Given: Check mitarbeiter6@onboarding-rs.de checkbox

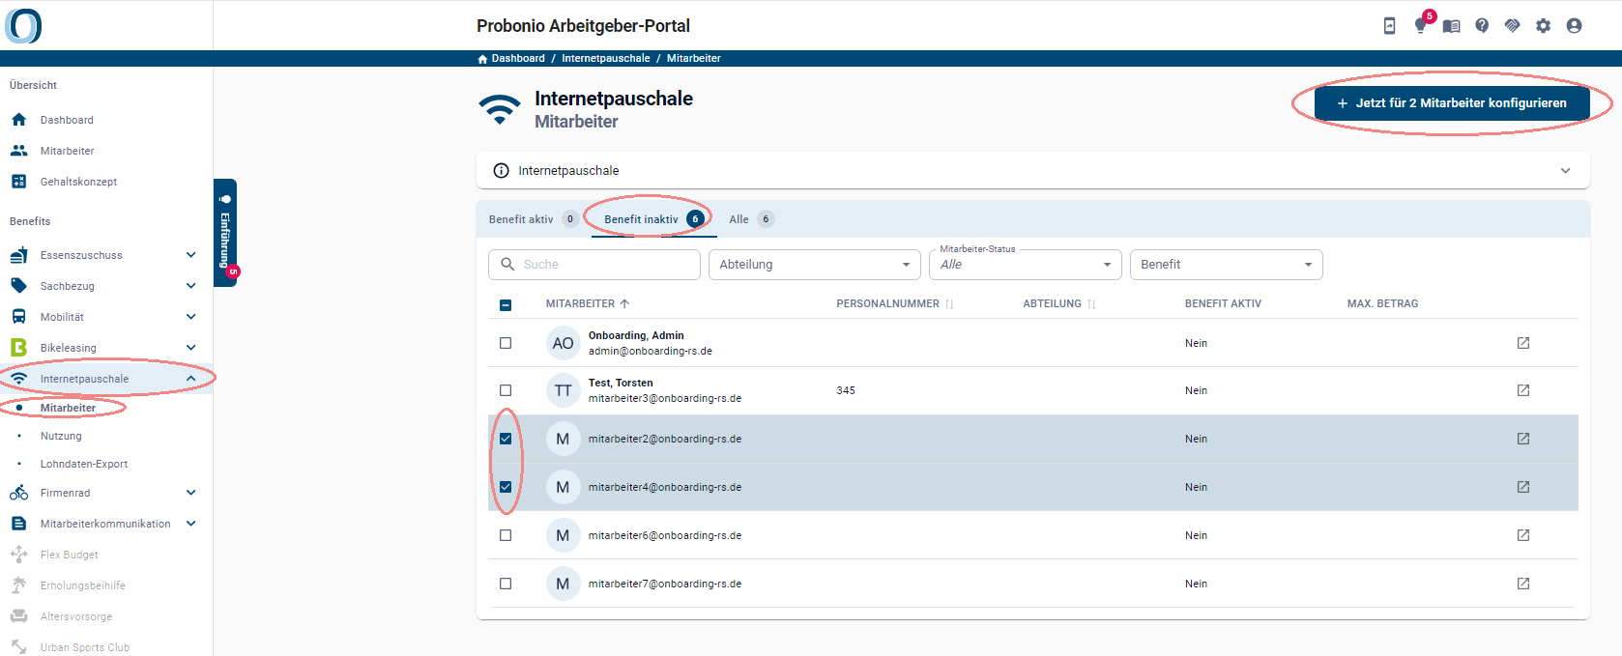Looking at the screenshot, I should tap(506, 535).
